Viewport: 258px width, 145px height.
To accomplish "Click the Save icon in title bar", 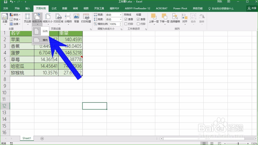I will pyautogui.click(x=6, y=2).
